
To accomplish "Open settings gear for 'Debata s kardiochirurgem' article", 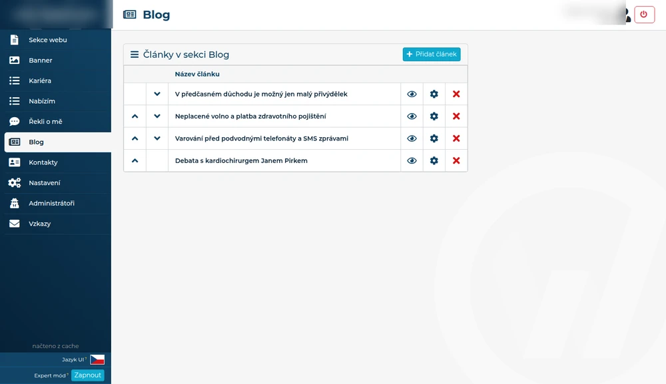I will pyautogui.click(x=434, y=161).
